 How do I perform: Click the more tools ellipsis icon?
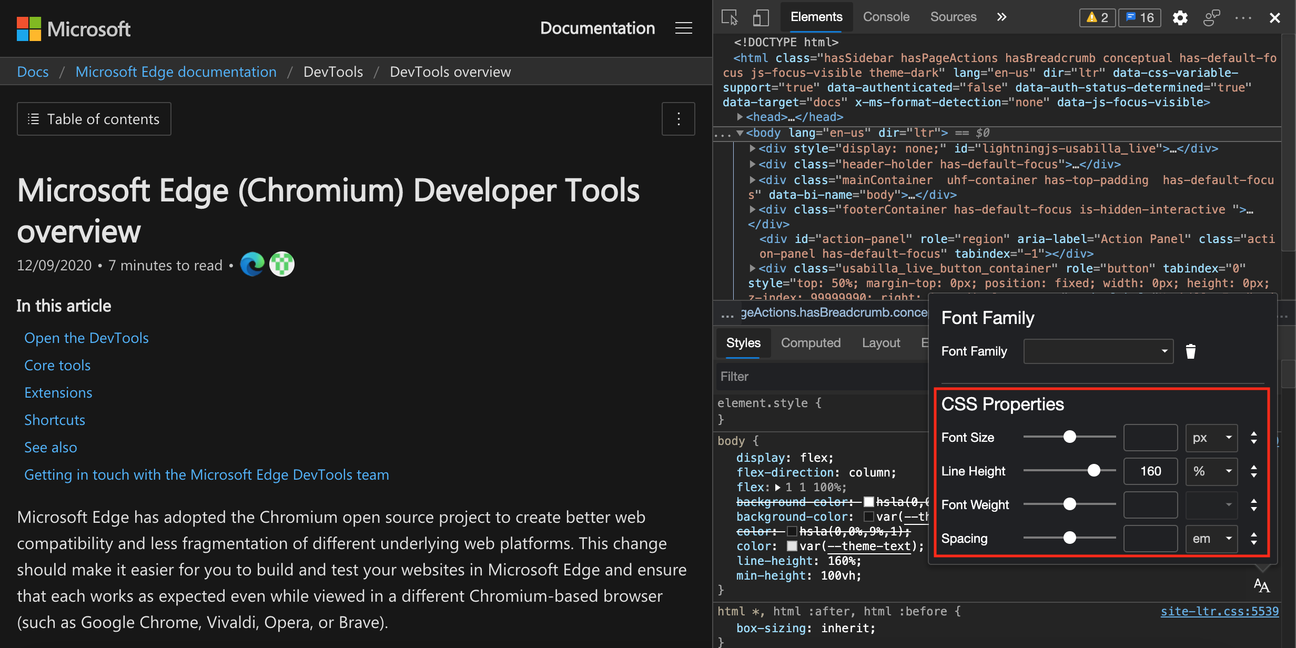[x=1244, y=17]
